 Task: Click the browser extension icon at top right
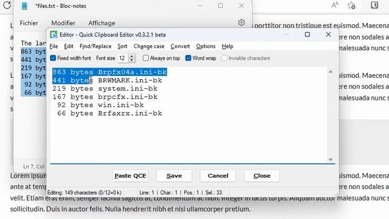tap(374, 5)
